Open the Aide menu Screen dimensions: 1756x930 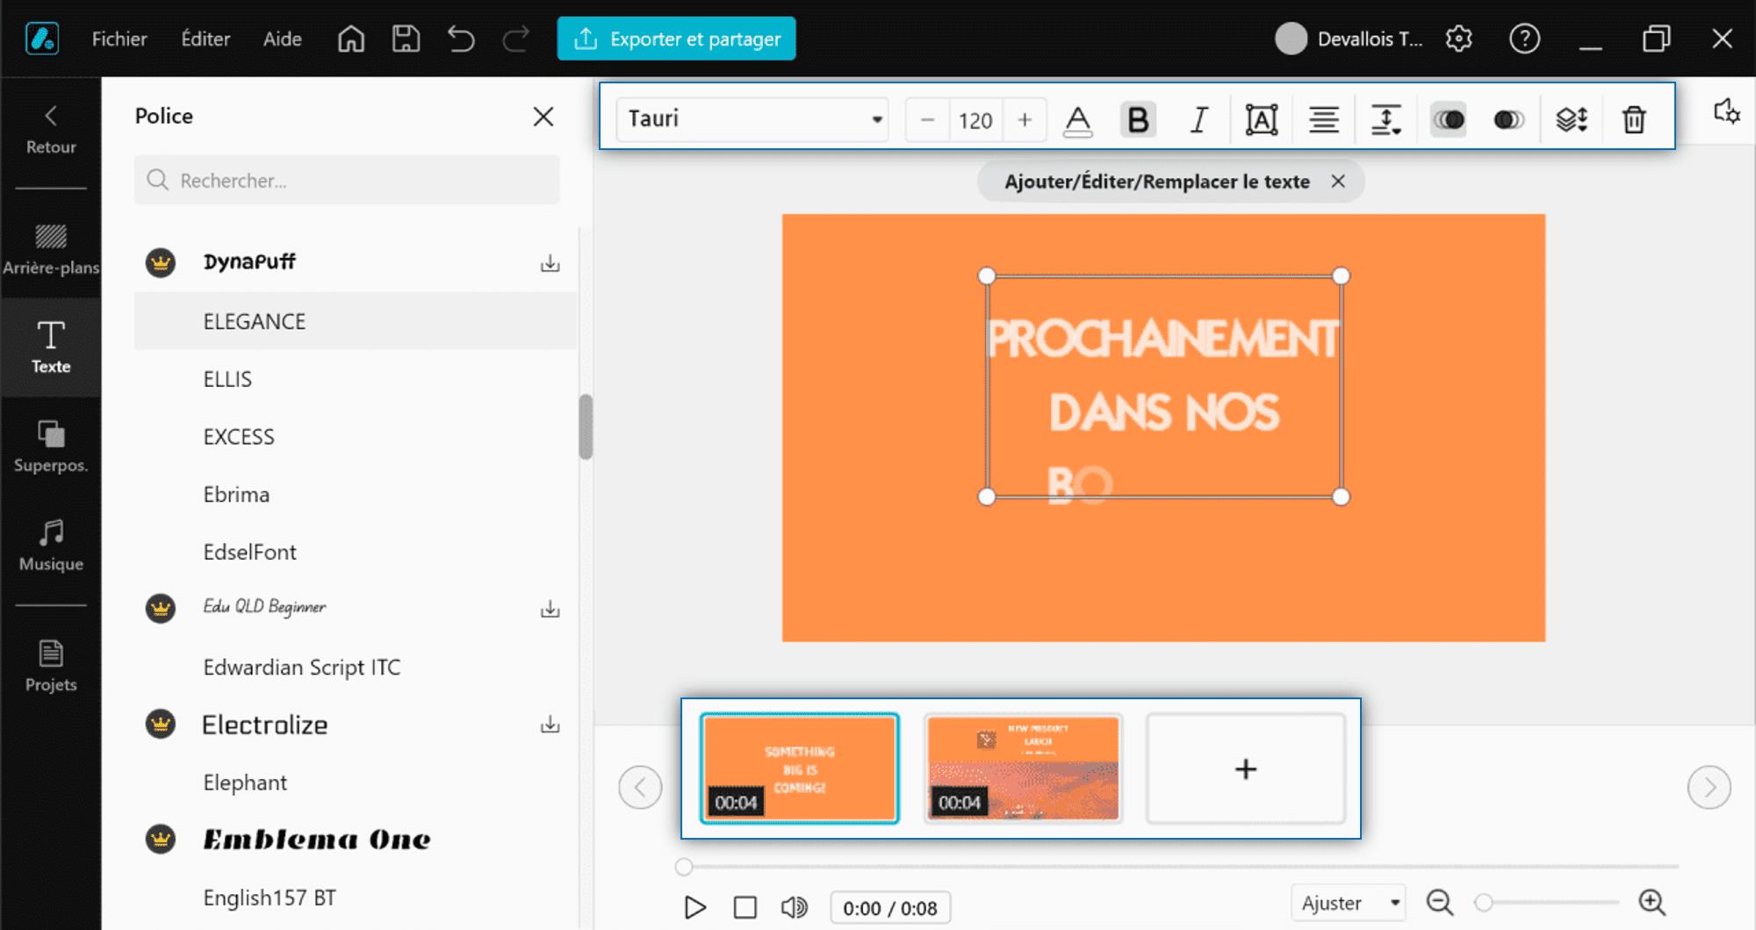[x=283, y=39]
